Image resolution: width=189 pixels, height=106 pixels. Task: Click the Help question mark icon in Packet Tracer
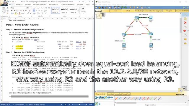click(187, 8)
